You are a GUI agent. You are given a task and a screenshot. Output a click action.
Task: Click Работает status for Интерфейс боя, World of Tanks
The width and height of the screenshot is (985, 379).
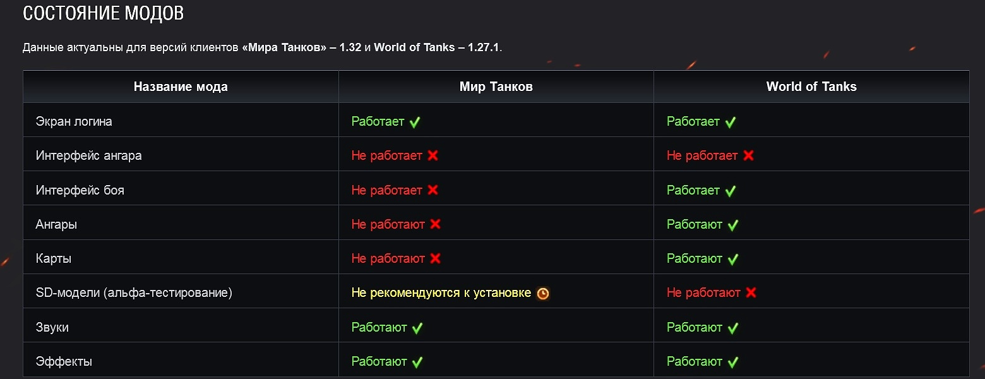693,189
